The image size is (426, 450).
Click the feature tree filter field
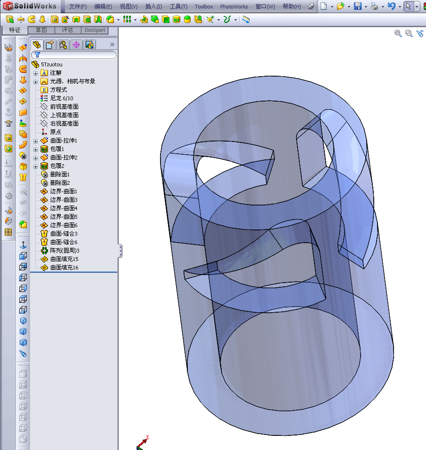pos(74,55)
